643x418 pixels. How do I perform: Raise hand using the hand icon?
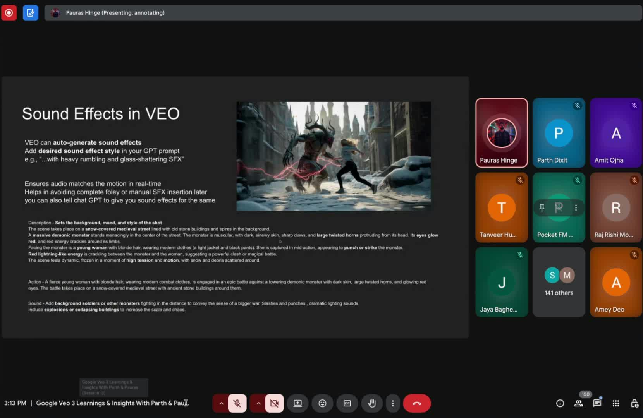coord(372,403)
